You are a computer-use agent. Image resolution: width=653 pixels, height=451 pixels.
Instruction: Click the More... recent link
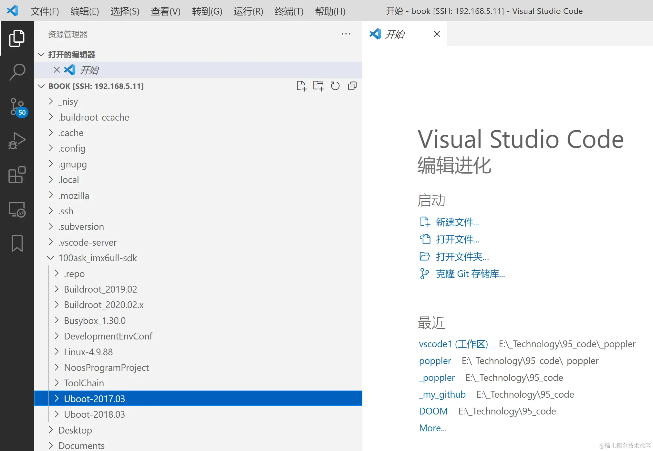[433, 428]
